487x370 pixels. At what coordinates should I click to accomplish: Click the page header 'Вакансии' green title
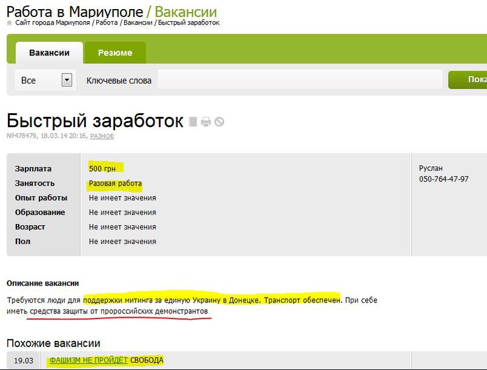coord(186,12)
